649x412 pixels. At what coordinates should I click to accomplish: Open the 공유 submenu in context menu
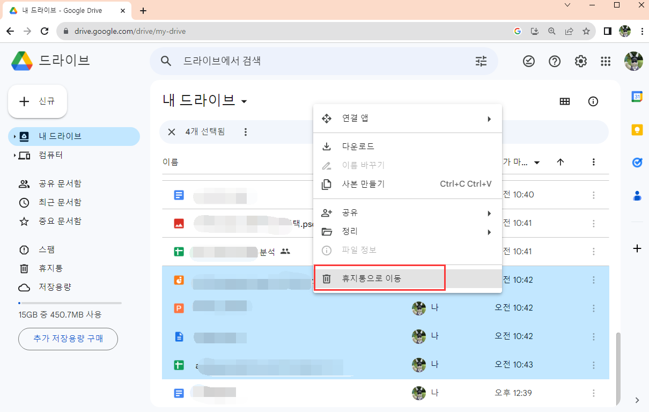pos(375,212)
